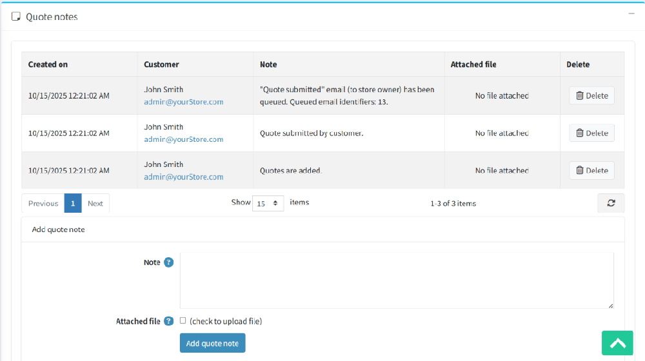The image size is (645, 361).
Task: Open admin@yourStore.com link in first row
Action: click(x=183, y=102)
